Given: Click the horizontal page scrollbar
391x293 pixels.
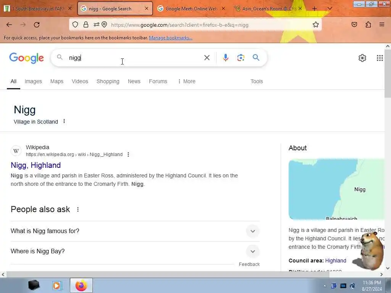Looking at the screenshot, I should [x=168, y=275].
